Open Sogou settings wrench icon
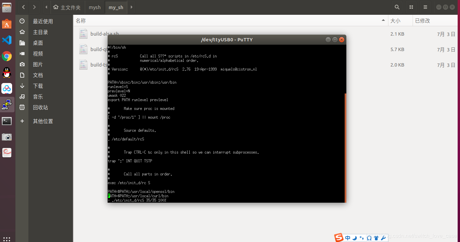The image size is (460, 242). pyautogui.click(x=383, y=238)
